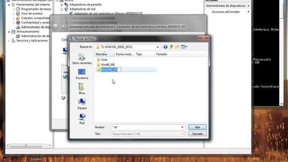The height and width of the screenshot is (162, 288).
Task: Open the Tipo file type dropdown
Action: coord(182,134)
